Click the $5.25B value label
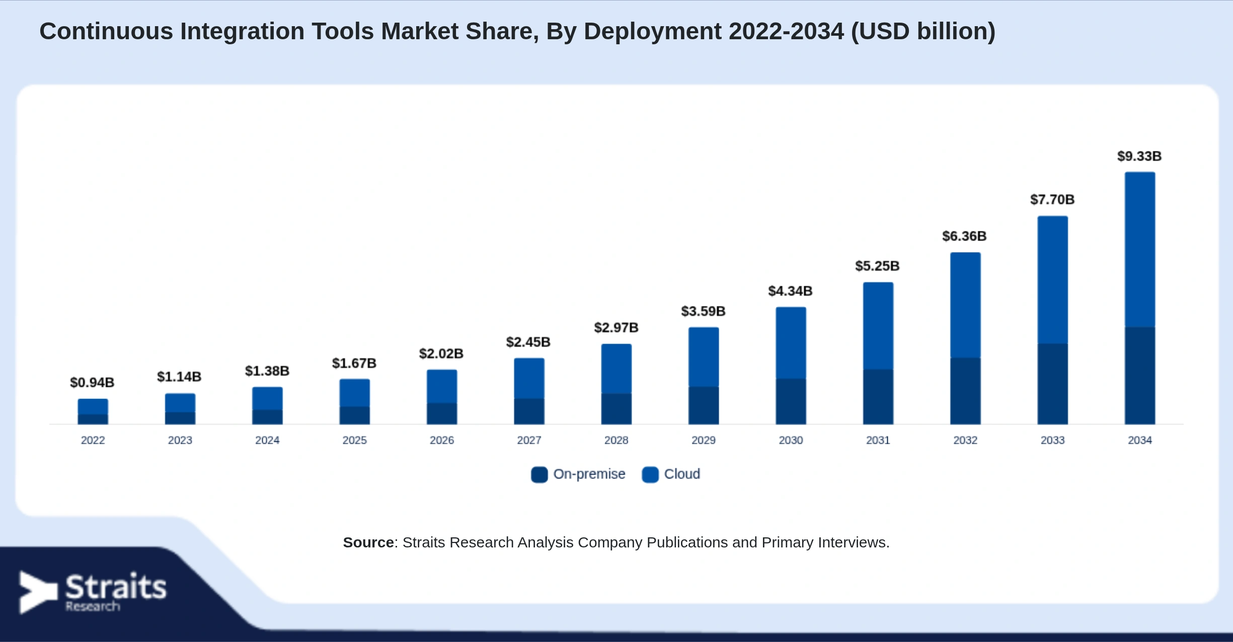The height and width of the screenshot is (642, 1233). point(878,266)
